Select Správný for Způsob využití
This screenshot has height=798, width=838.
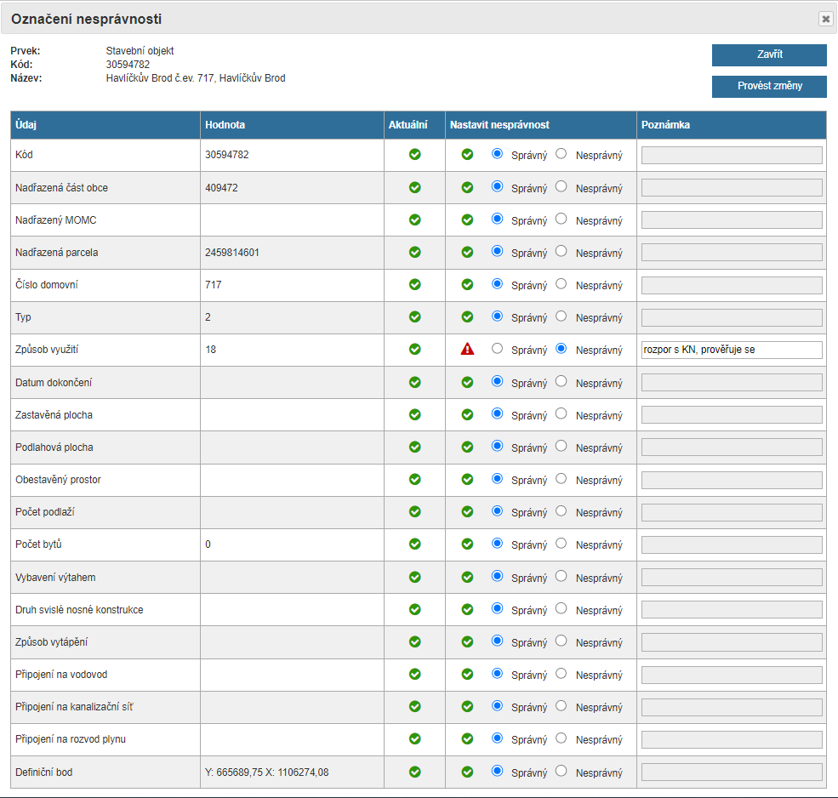(x=497, y=348)
